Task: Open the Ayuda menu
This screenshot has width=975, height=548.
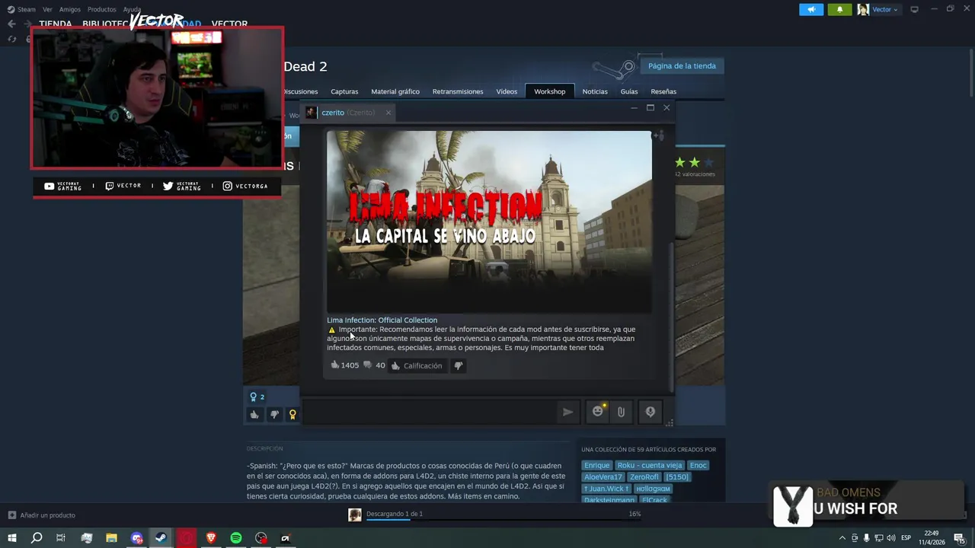Action: click(132, 9)
